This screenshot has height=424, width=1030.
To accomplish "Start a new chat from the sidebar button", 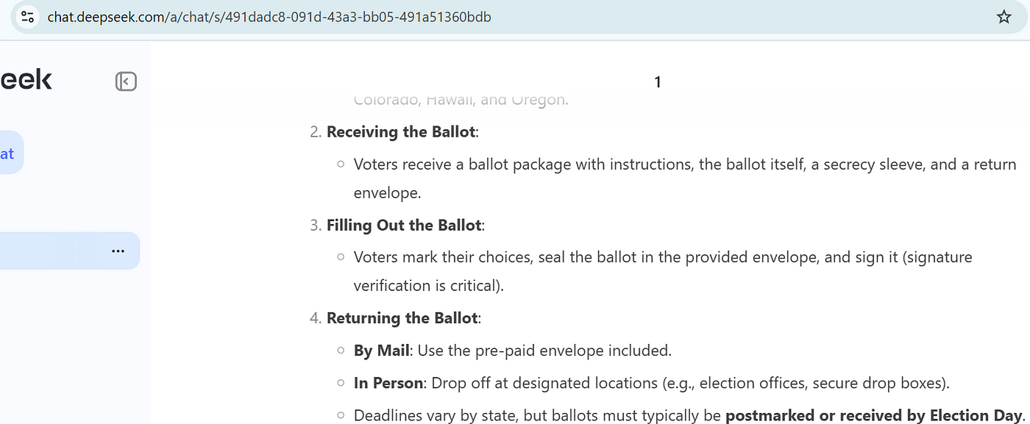I will tap(9, 154).
